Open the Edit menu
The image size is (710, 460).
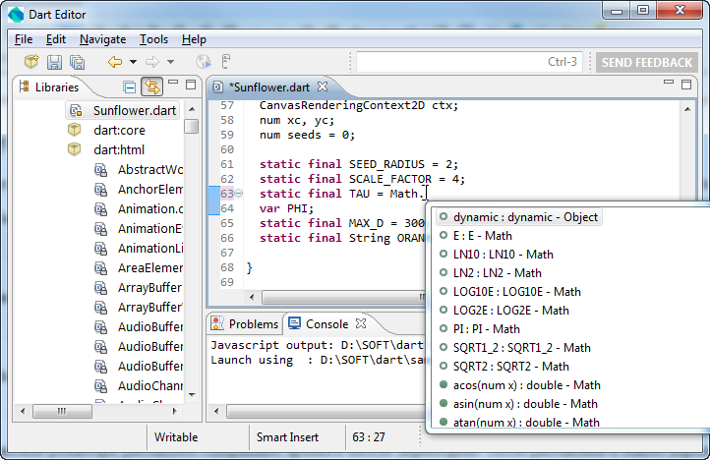(x=56, y=39)
